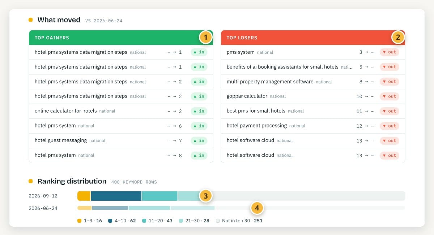Image resolution: width=434 pixels, height=235 pixels.
Task: Click position change '8 → –' in Top Losers
Action: click(366, 82)
